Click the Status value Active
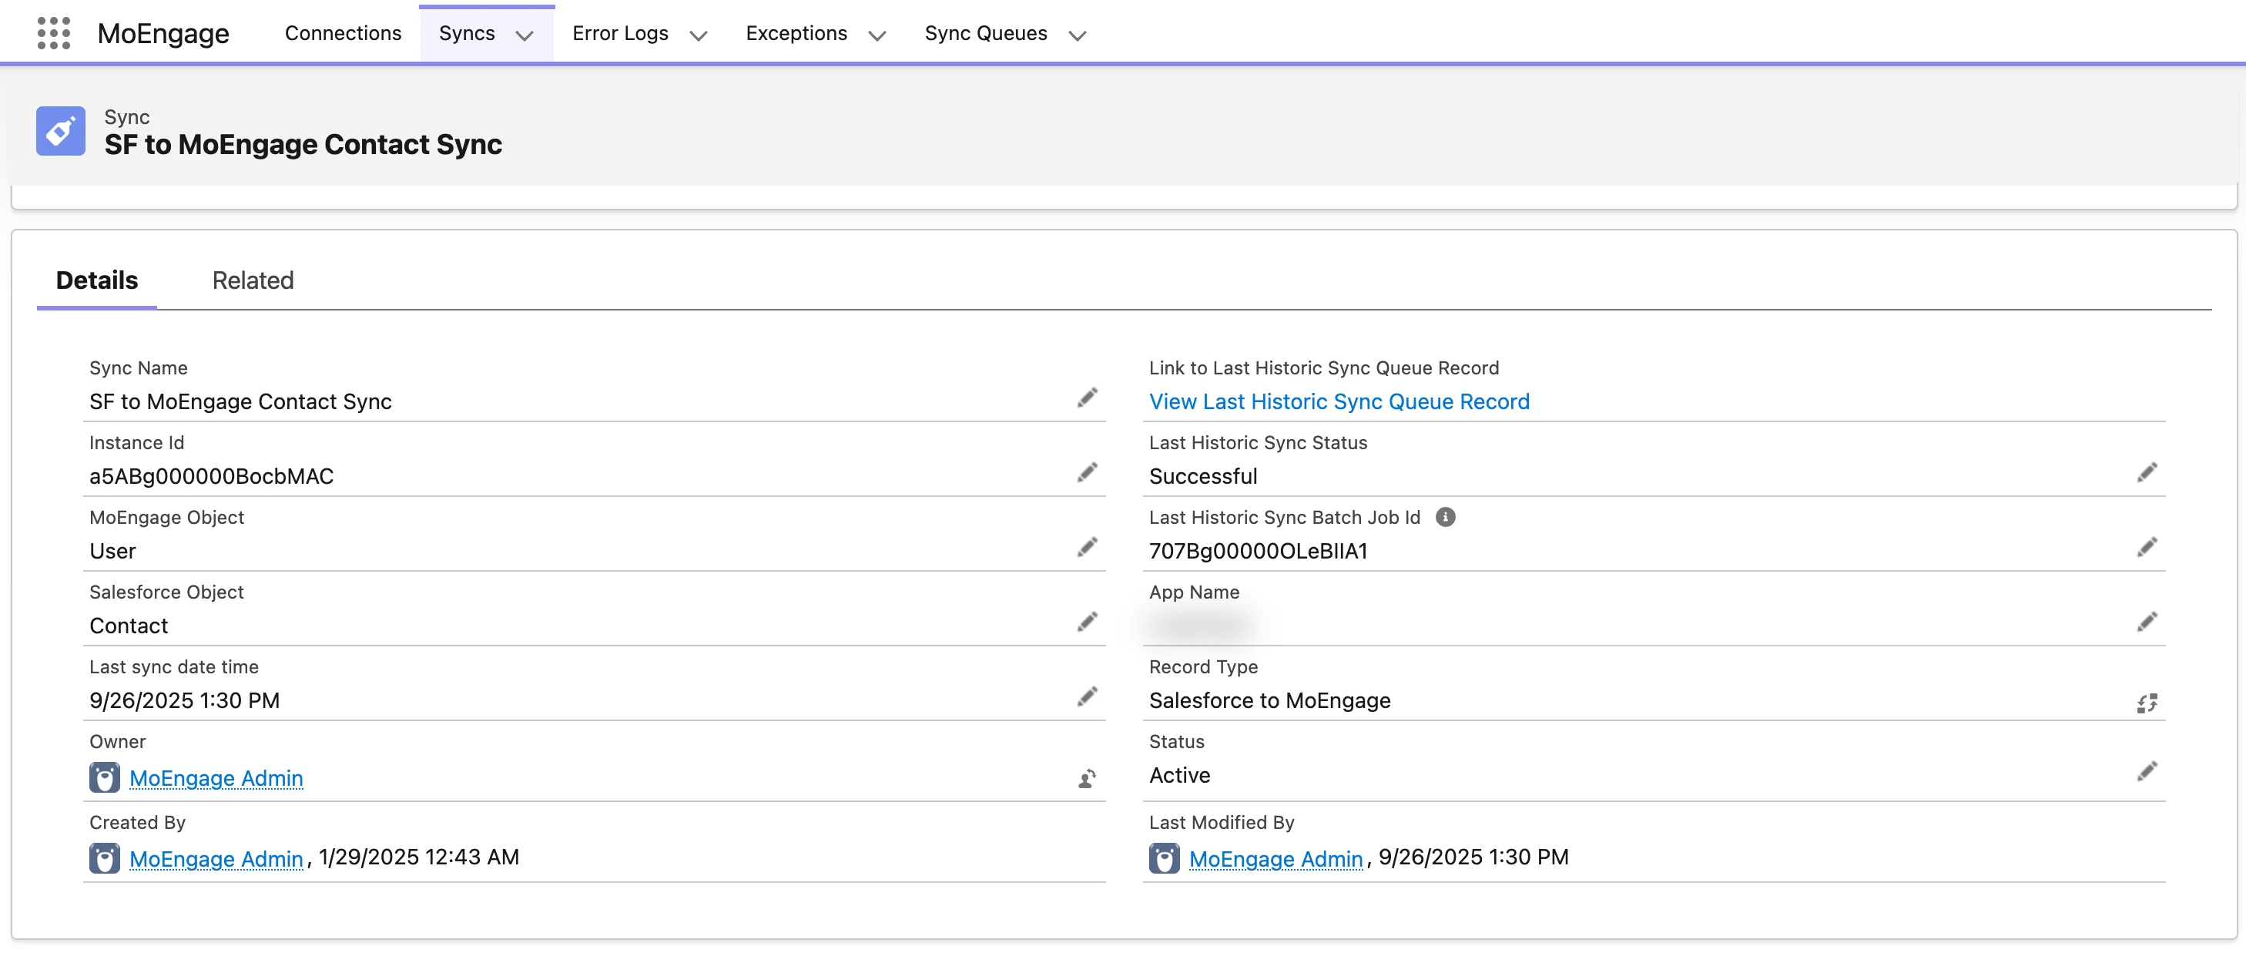This screenshot has height=963, width=2246. (1180, 774)
